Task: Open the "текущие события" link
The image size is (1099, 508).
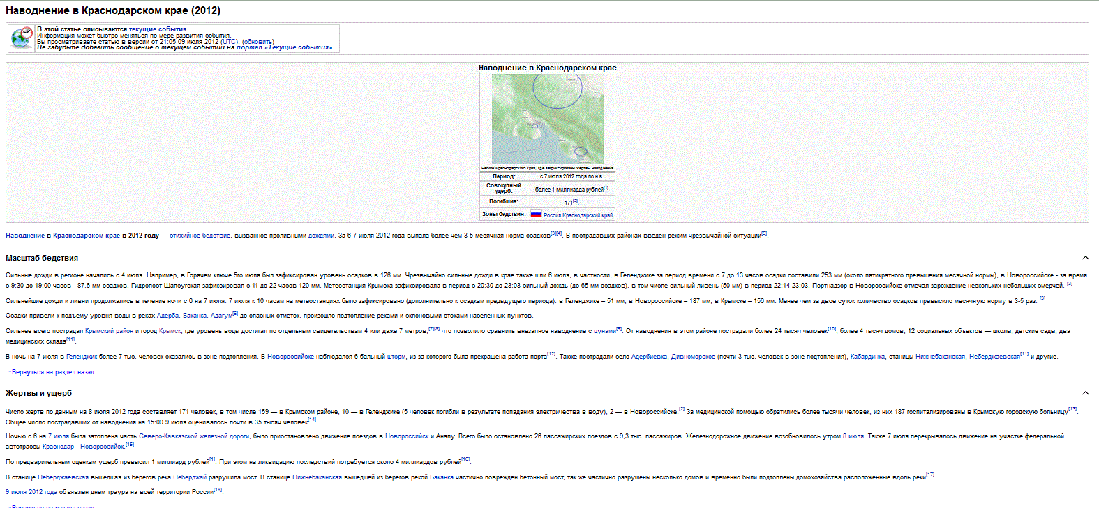Action: (x=158, y=29)
